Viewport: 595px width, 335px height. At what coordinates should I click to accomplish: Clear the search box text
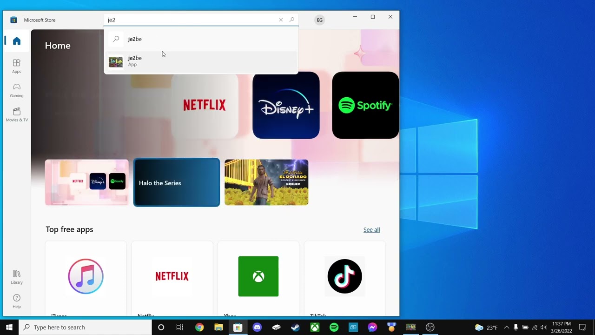pos(281,20)
